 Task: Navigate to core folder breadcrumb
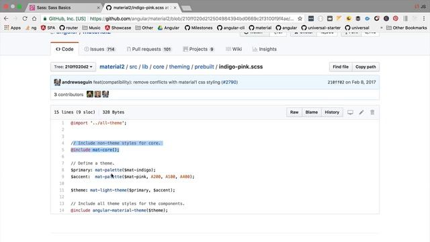click(159, 67)
